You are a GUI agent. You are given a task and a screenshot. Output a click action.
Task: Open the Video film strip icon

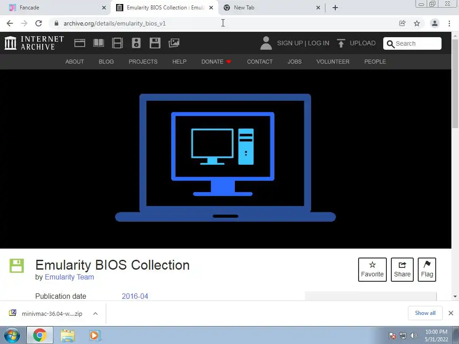(x=117, y=43)
